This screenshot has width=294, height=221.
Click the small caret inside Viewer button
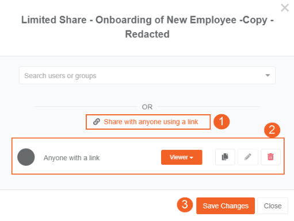click(191, 158)
